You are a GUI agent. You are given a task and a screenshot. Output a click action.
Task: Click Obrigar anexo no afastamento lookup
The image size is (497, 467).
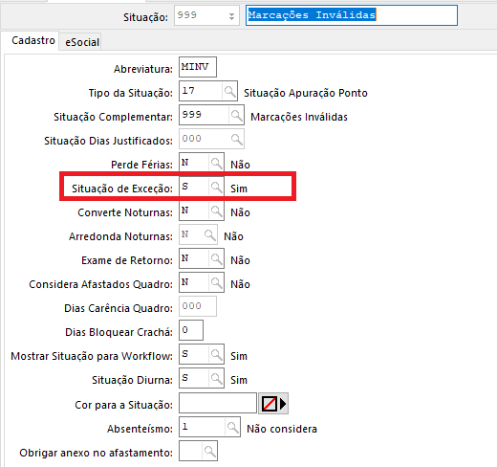[x=209, y=451]
